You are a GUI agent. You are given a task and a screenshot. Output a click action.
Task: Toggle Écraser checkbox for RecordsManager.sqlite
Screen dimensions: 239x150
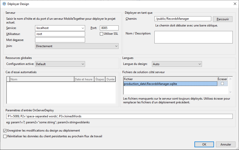coord(222,84)
